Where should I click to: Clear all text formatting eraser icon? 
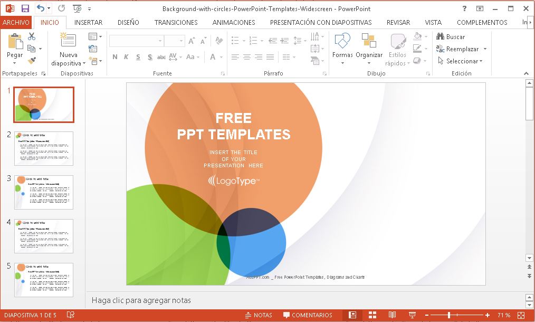(219, 41)
